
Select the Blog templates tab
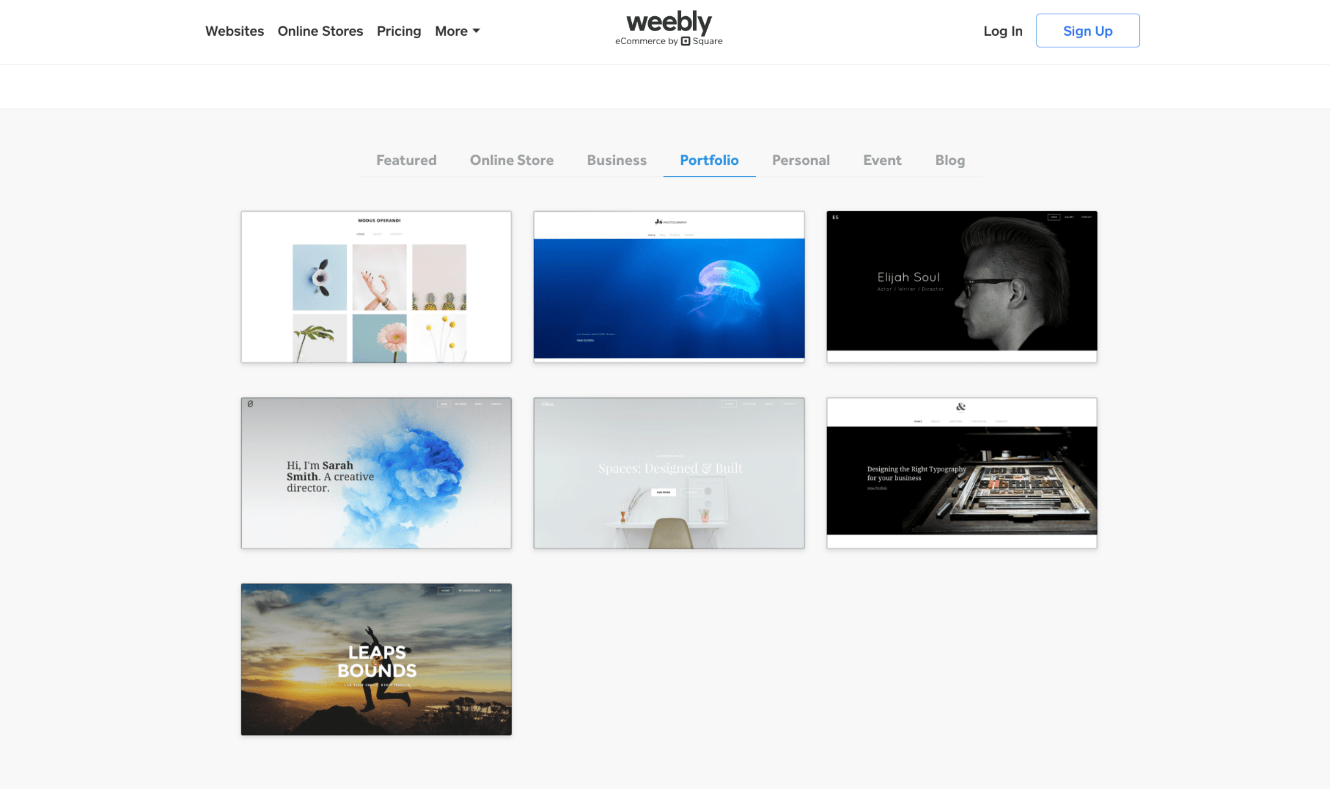(949, 158)
